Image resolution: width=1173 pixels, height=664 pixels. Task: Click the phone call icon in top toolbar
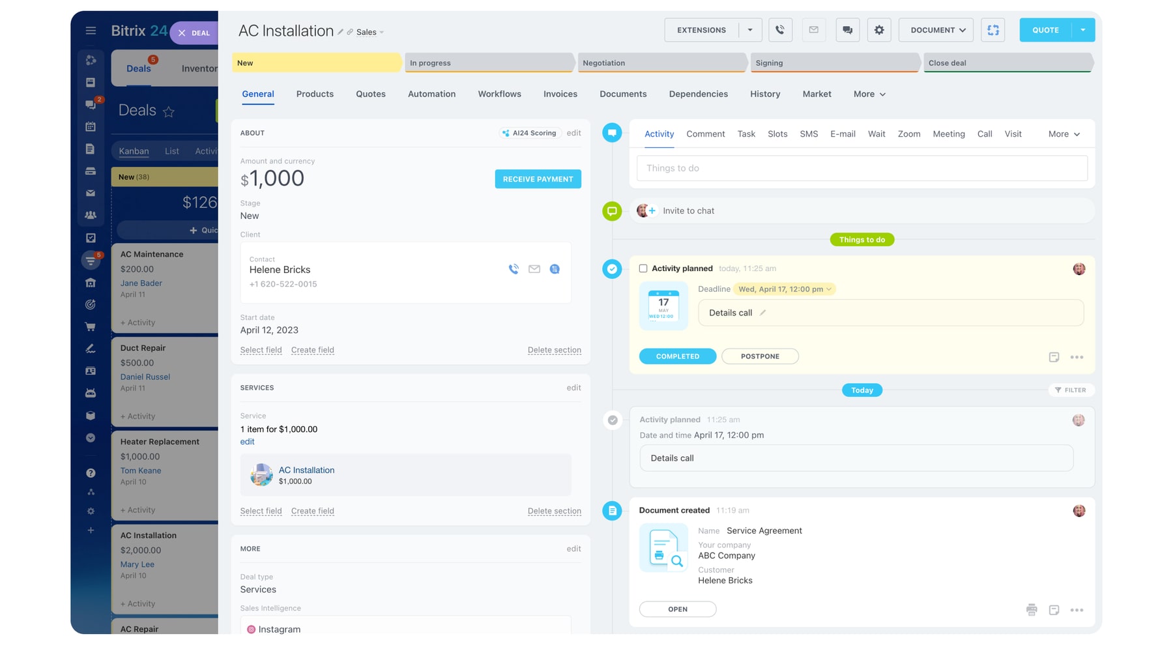click(x=779, y=30)
